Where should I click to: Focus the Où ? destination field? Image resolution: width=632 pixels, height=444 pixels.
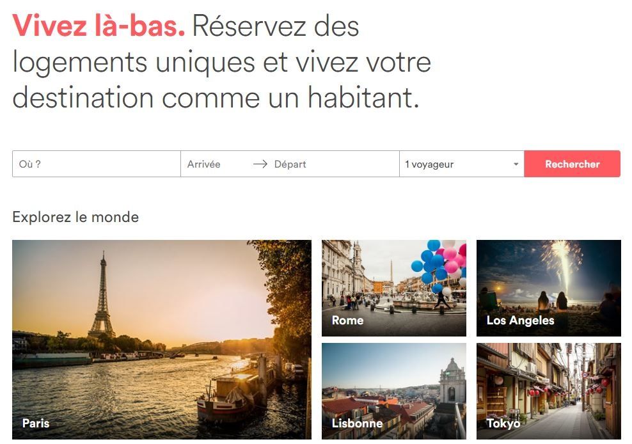pos(97,164)
